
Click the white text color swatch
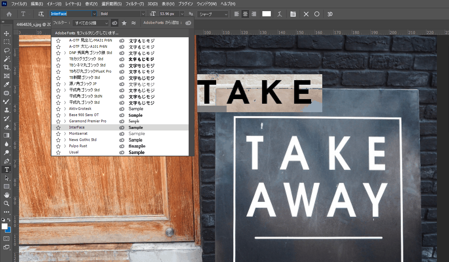pos(267,14)
